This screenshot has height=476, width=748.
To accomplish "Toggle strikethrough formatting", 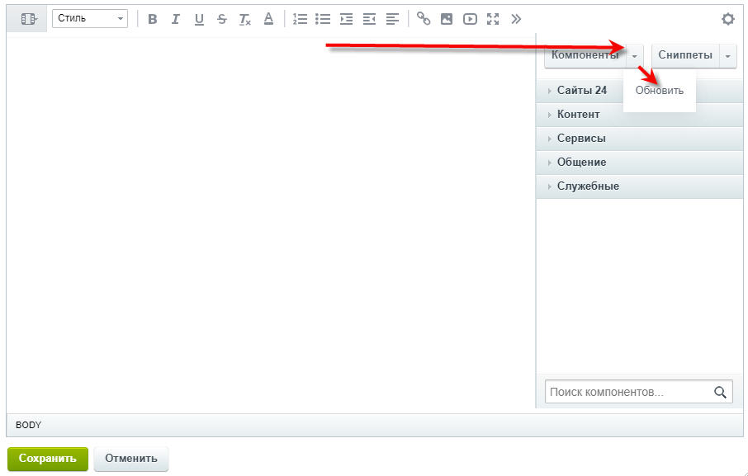I will pyautogui.click(x=222, y=19).
